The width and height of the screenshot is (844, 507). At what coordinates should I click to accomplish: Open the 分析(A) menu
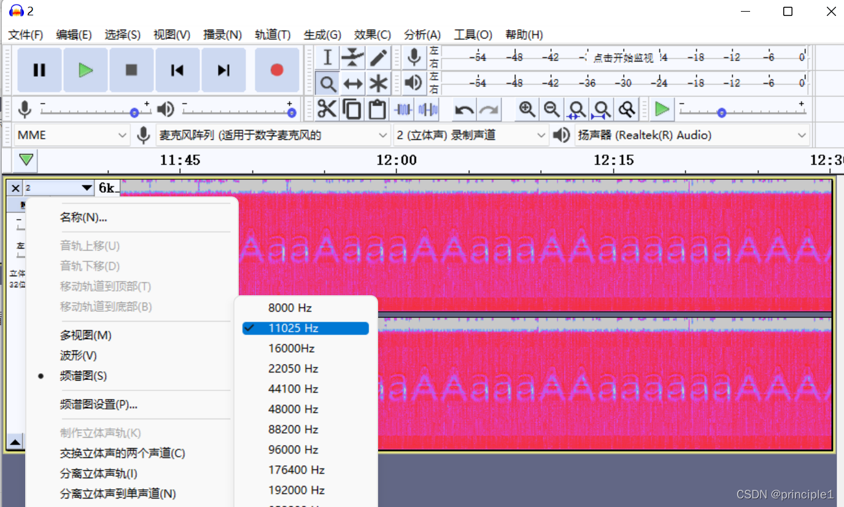tap(422, 35)
